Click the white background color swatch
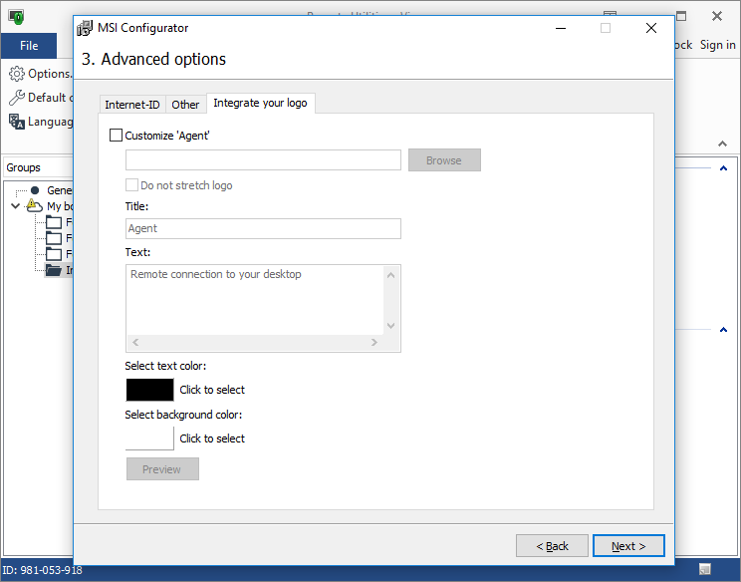 click(149, 438)
